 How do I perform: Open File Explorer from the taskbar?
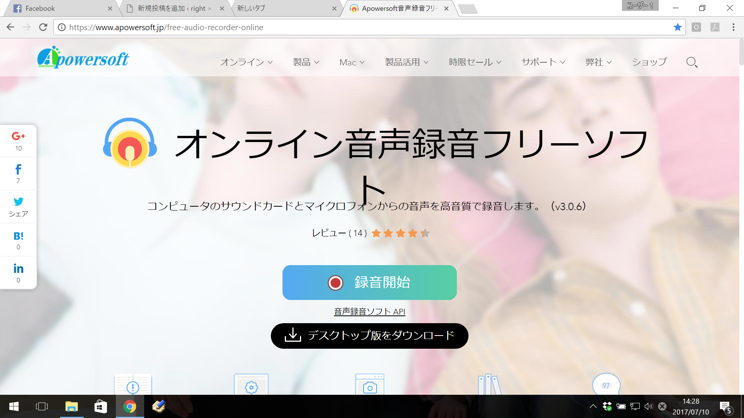coord(72,406)
